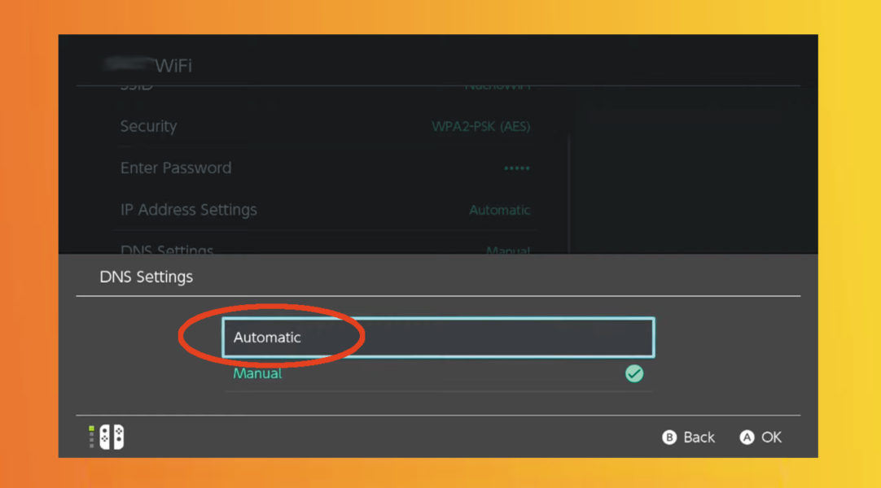Select the grip controller icon in status bar

(108, 436)
